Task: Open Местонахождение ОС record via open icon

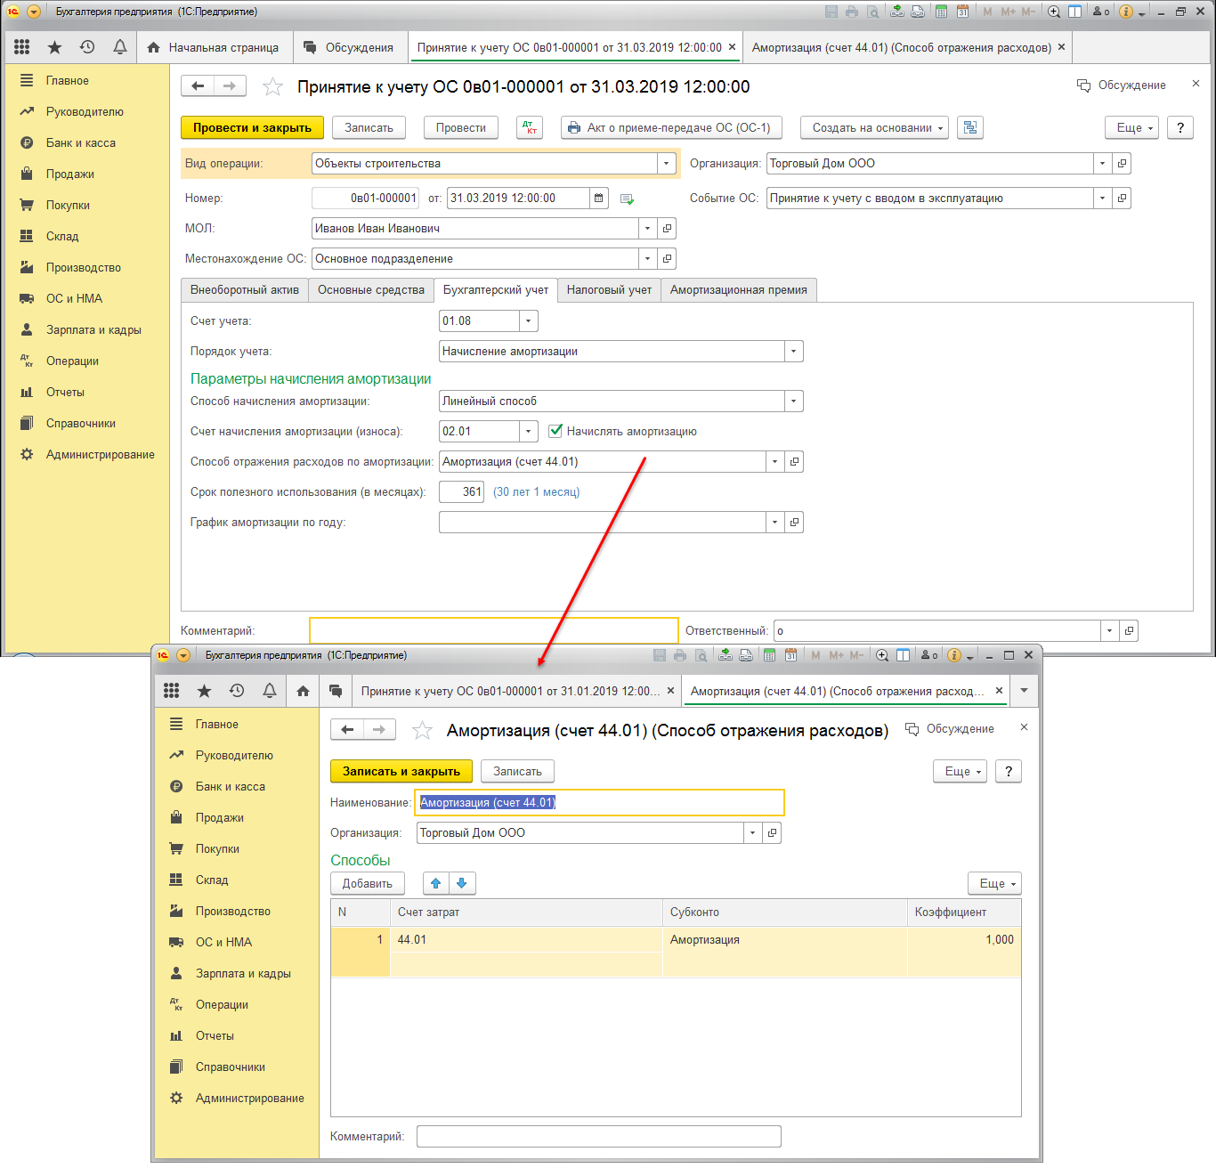Action: point(667,259)
